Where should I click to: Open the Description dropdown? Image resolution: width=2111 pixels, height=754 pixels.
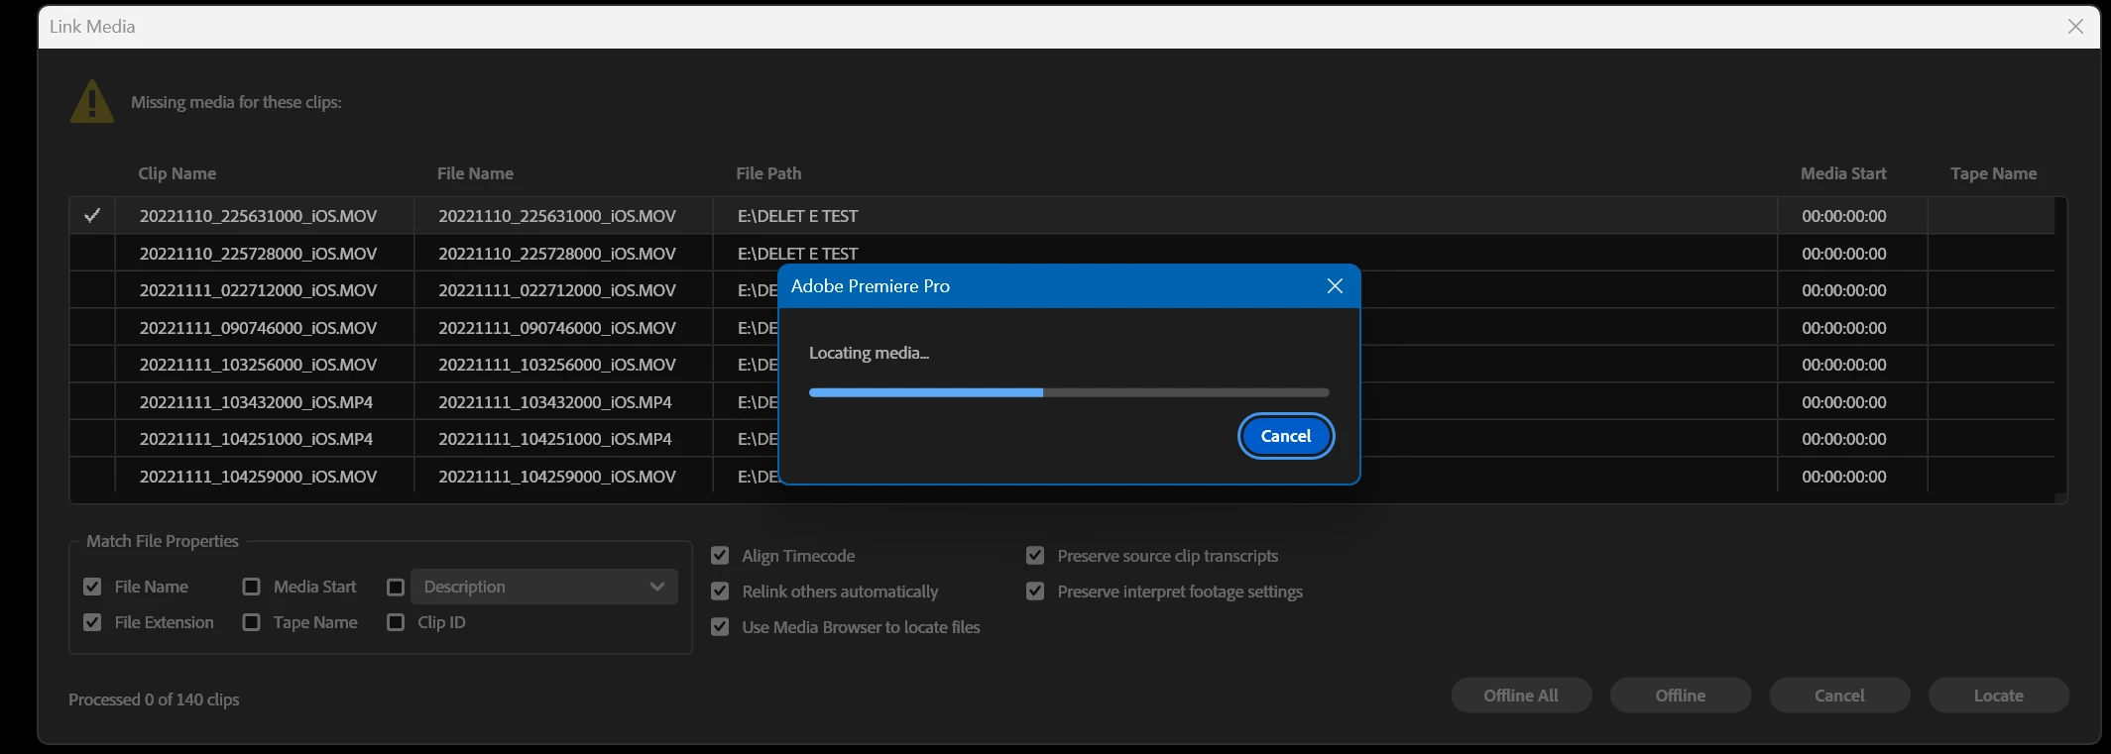coord(544,587)
